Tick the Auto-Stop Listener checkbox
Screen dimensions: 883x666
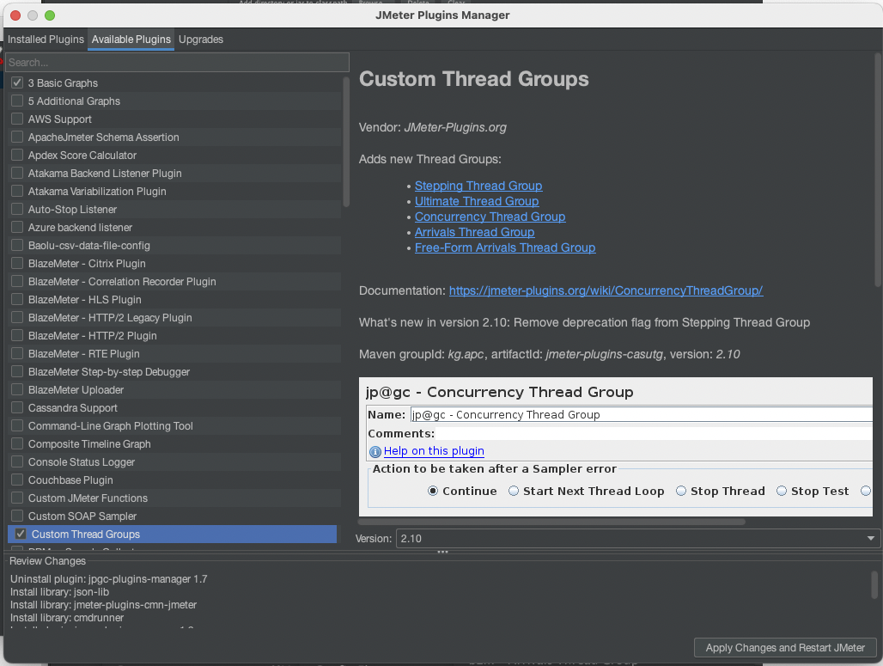pyautogui.click(x=17, y=209)
